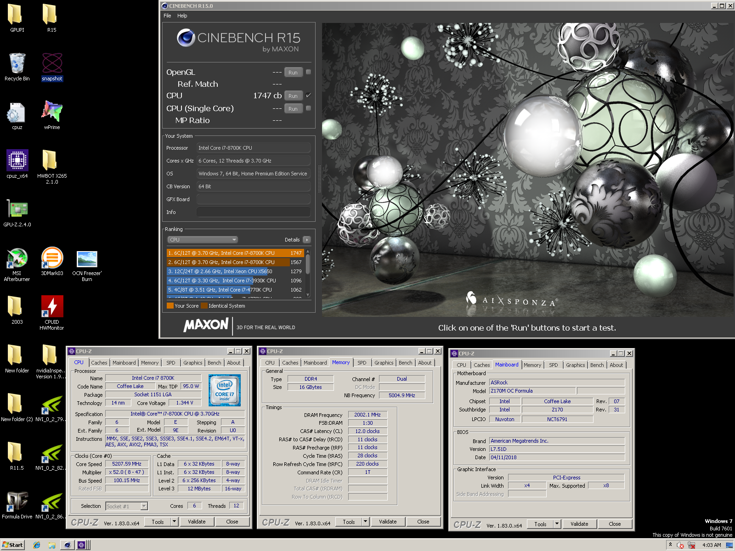Open HWBOT X265 2.1.0 folder
The height and width of the screenshot is (551, 735).
click(x=52, y=167)
